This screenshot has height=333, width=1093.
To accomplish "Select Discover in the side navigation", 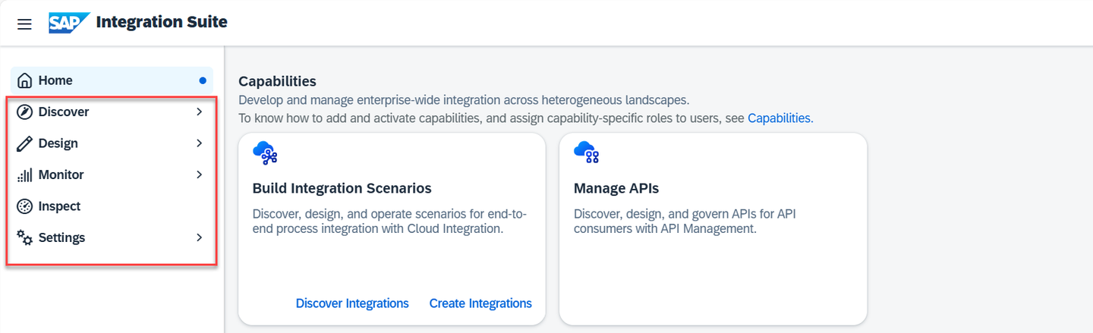I will click(112, 112).
